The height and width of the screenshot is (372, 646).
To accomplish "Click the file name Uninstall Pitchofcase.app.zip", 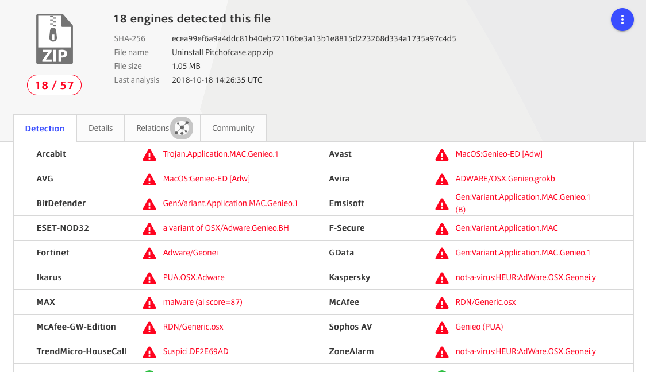I will click(x=222, y=52).
